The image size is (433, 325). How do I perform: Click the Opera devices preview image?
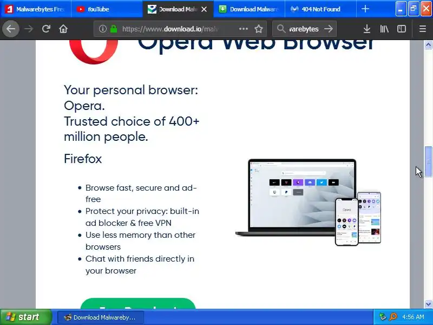308,202
